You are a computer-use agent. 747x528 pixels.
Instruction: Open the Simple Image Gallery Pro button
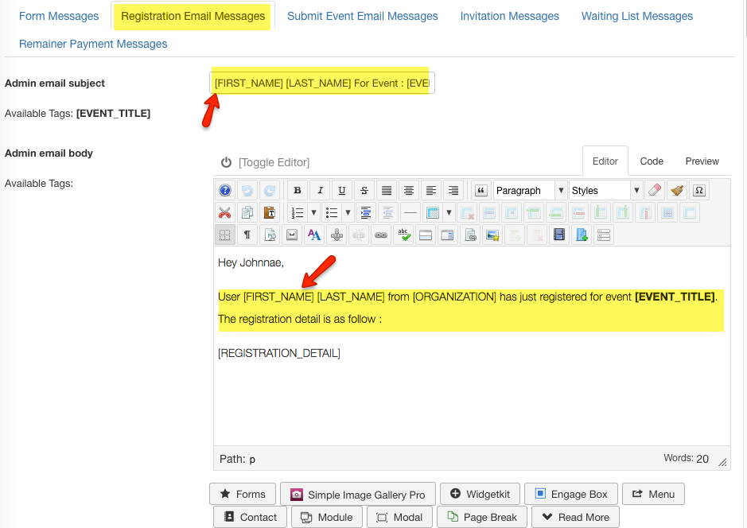tap(357, 493)
